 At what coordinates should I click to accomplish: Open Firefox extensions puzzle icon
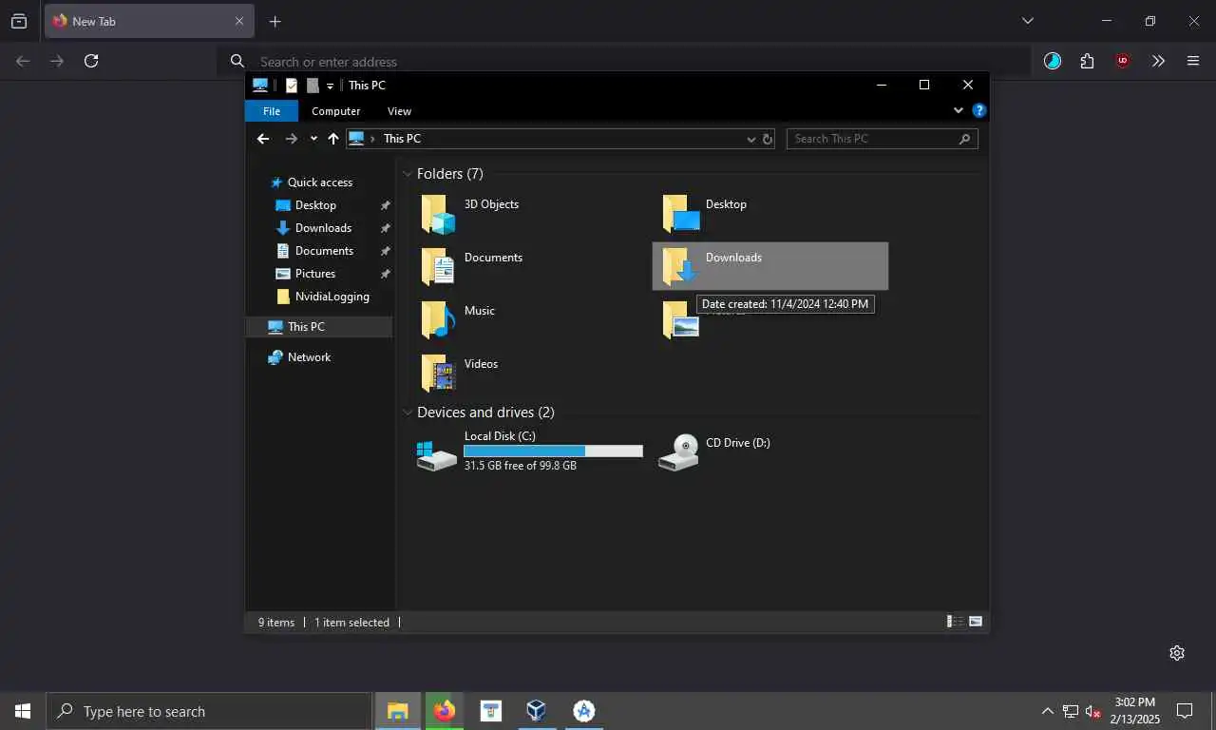click(1087, 61)
